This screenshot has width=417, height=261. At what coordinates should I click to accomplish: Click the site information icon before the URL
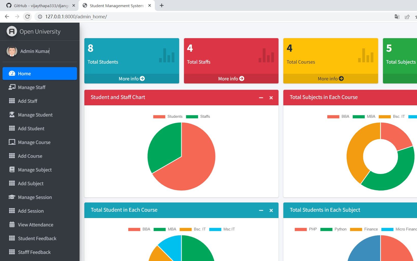[40, 17]
